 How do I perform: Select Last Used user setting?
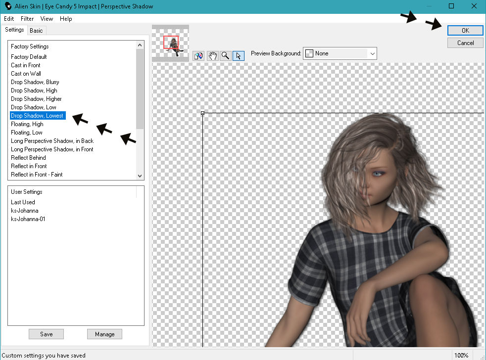23,202
